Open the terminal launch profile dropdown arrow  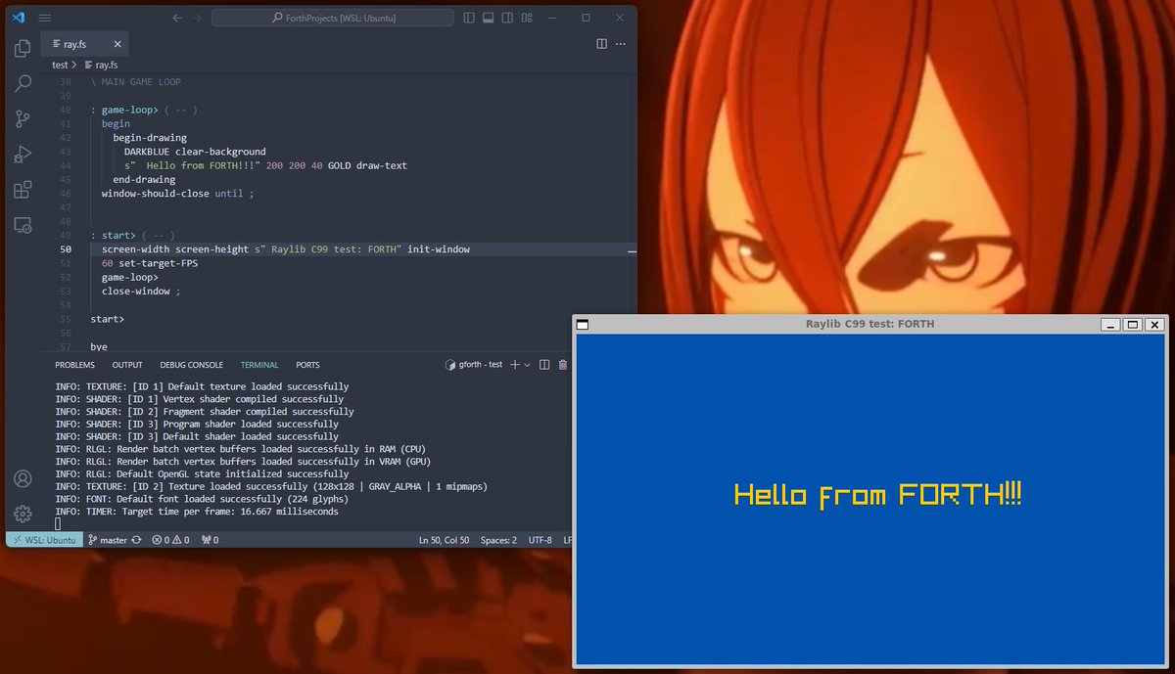click(528, 365)
